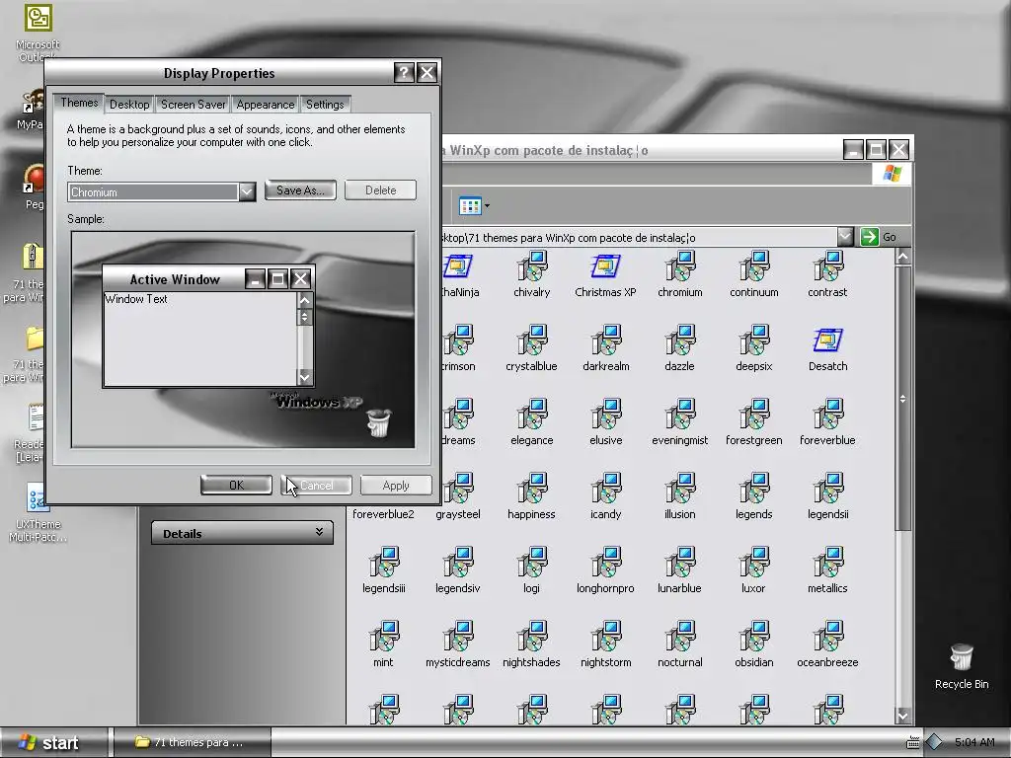Click the Explorer vertical scrollbar thumb
Viewport: 1011px width, 758px height.
[902, 399]
